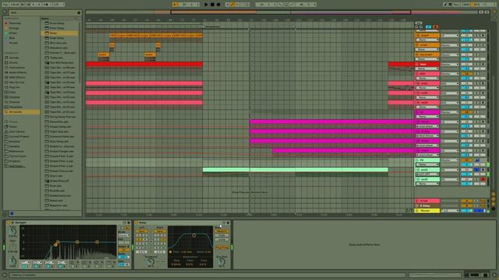Click the browser results scrollbar
The image size is (499, 280).
pyautogui.click(x=80, y=52)
